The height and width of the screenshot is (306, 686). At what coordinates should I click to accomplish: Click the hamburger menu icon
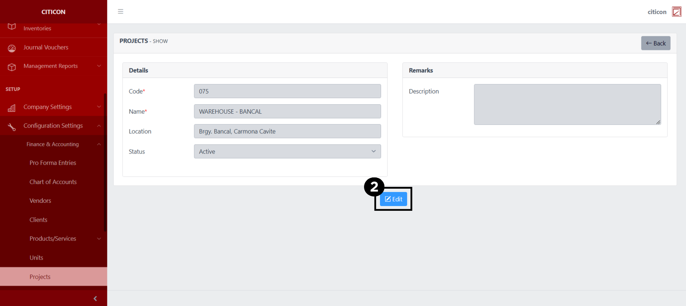click(121, 12)
